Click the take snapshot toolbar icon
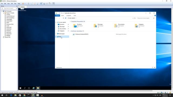The width and height of the screenshot is (173, 97). [x=32, y=4]
